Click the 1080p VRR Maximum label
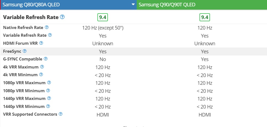 [x=24, y=83]
